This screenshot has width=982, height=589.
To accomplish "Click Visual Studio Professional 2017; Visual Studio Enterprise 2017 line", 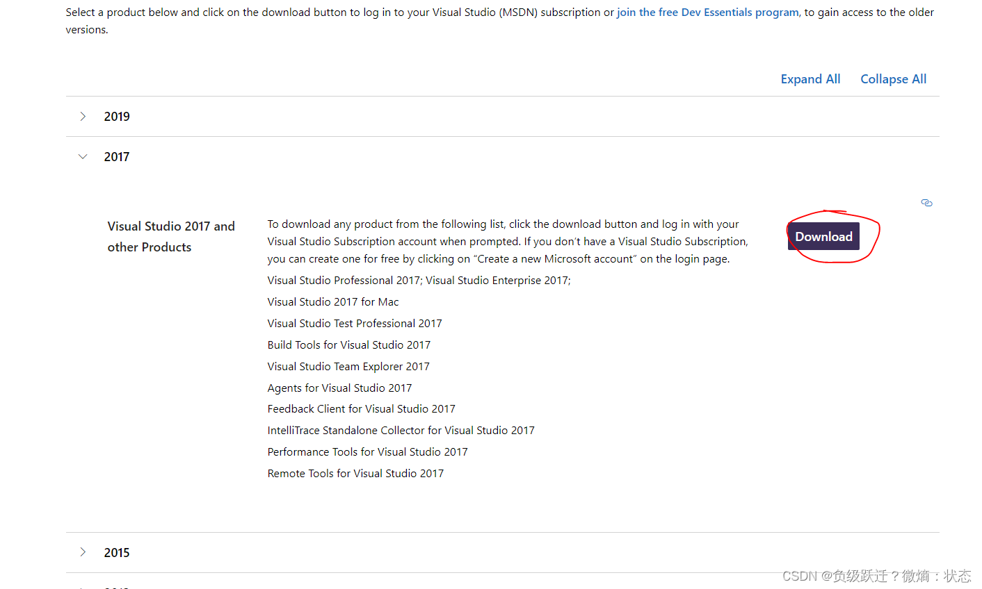I will 419,281.
